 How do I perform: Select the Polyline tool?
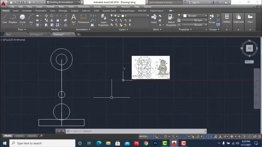[x=13, y=19]
